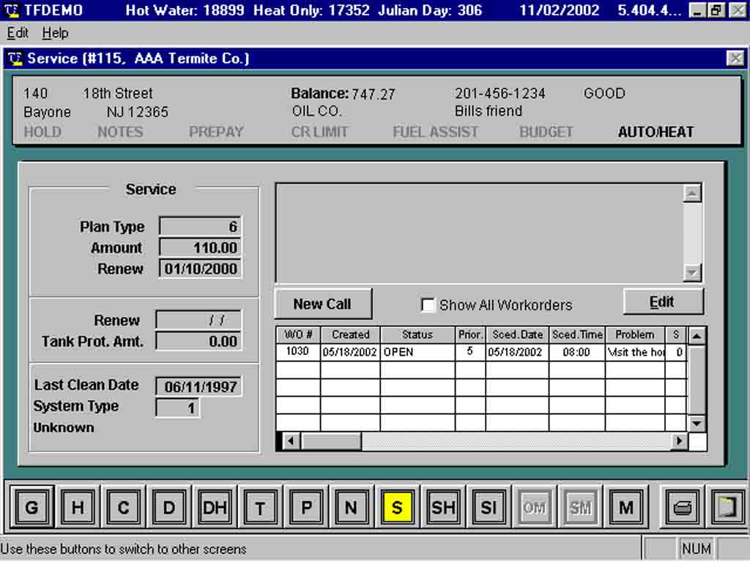Switch to the SH screen
This screenshot has height=562, width=750.
coord(442,507)
